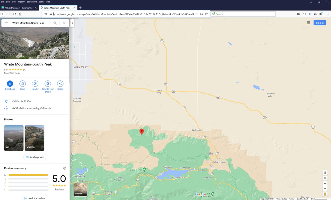Viewport: 331px width, 200px height.
Task: Open page actions three-dot menu
Action: (197, 14)
